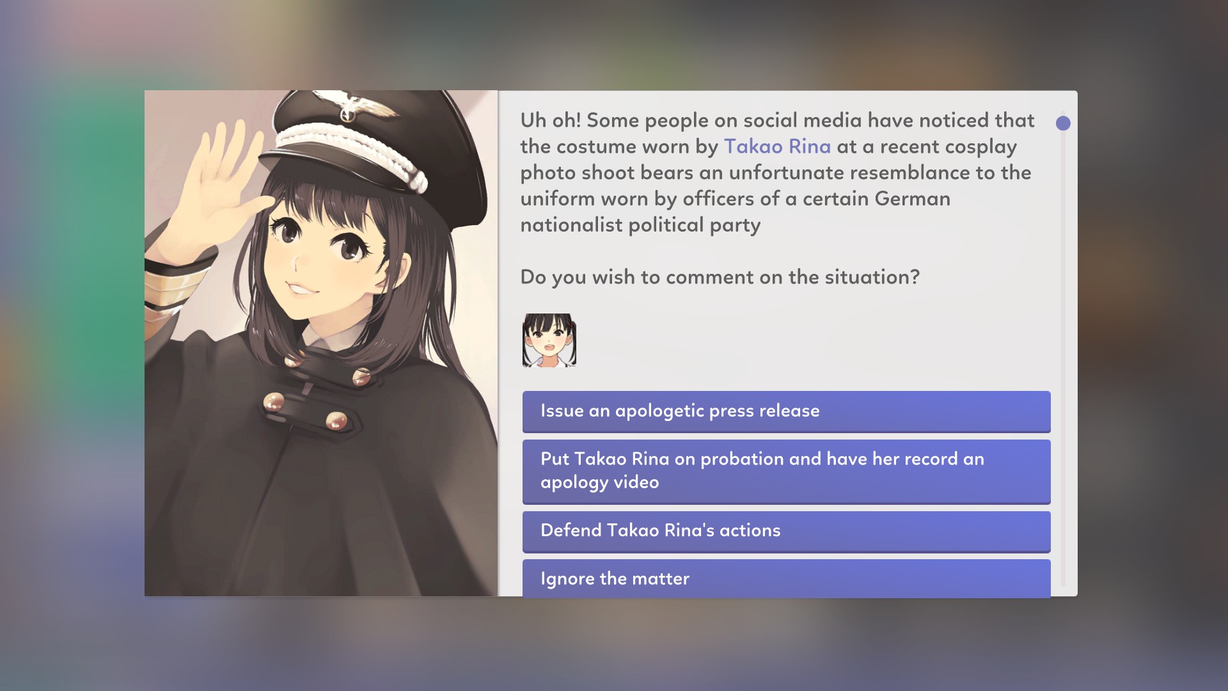1228x691 pixels.
Task: Choose "Issue an apologetic press release"
Action: point(786,411)
